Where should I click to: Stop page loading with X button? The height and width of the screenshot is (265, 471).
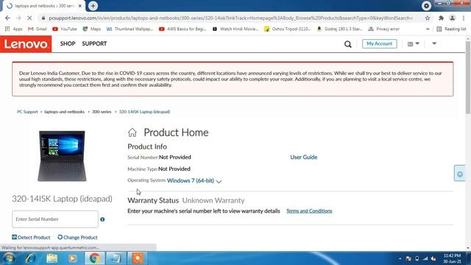tap(29, 18)
